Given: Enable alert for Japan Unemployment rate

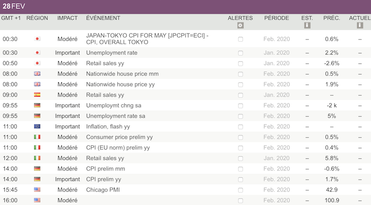Looking at the screenshot, I should pyautogui.click(x=240, y=53).
